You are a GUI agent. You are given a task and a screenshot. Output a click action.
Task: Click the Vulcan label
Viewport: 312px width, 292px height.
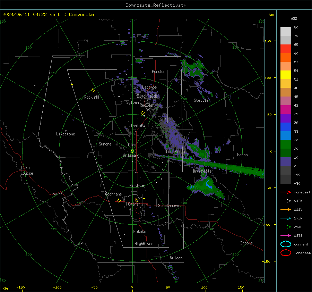176,258
